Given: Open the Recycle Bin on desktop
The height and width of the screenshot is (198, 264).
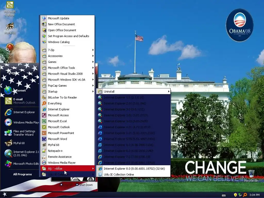Looking at the screenshot, I should [251, 176].
